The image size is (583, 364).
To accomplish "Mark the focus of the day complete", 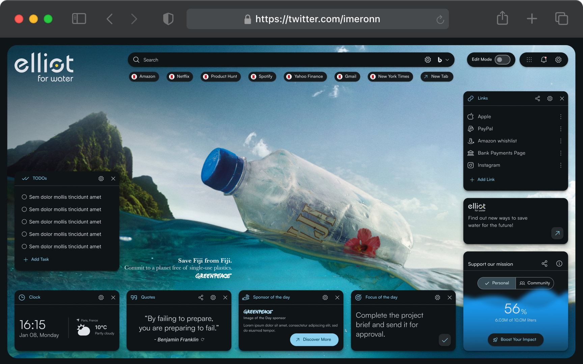I will 445,340.
